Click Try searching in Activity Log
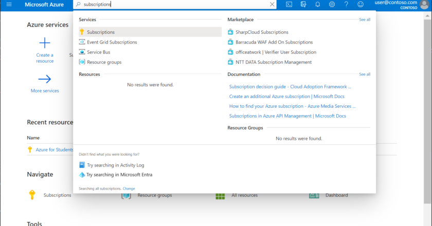The image size is (432, 226). (x=115, y=165)
